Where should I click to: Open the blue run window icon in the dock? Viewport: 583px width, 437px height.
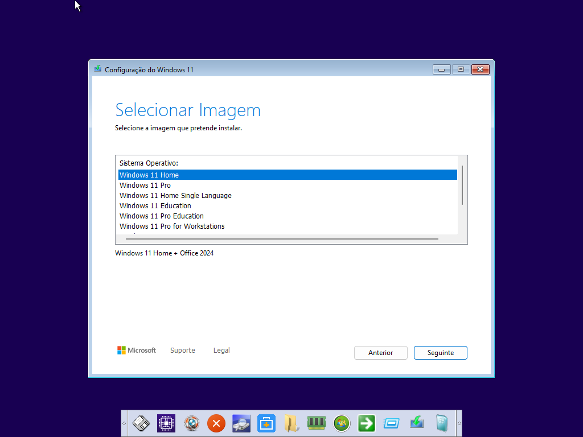tap(392, 423)
